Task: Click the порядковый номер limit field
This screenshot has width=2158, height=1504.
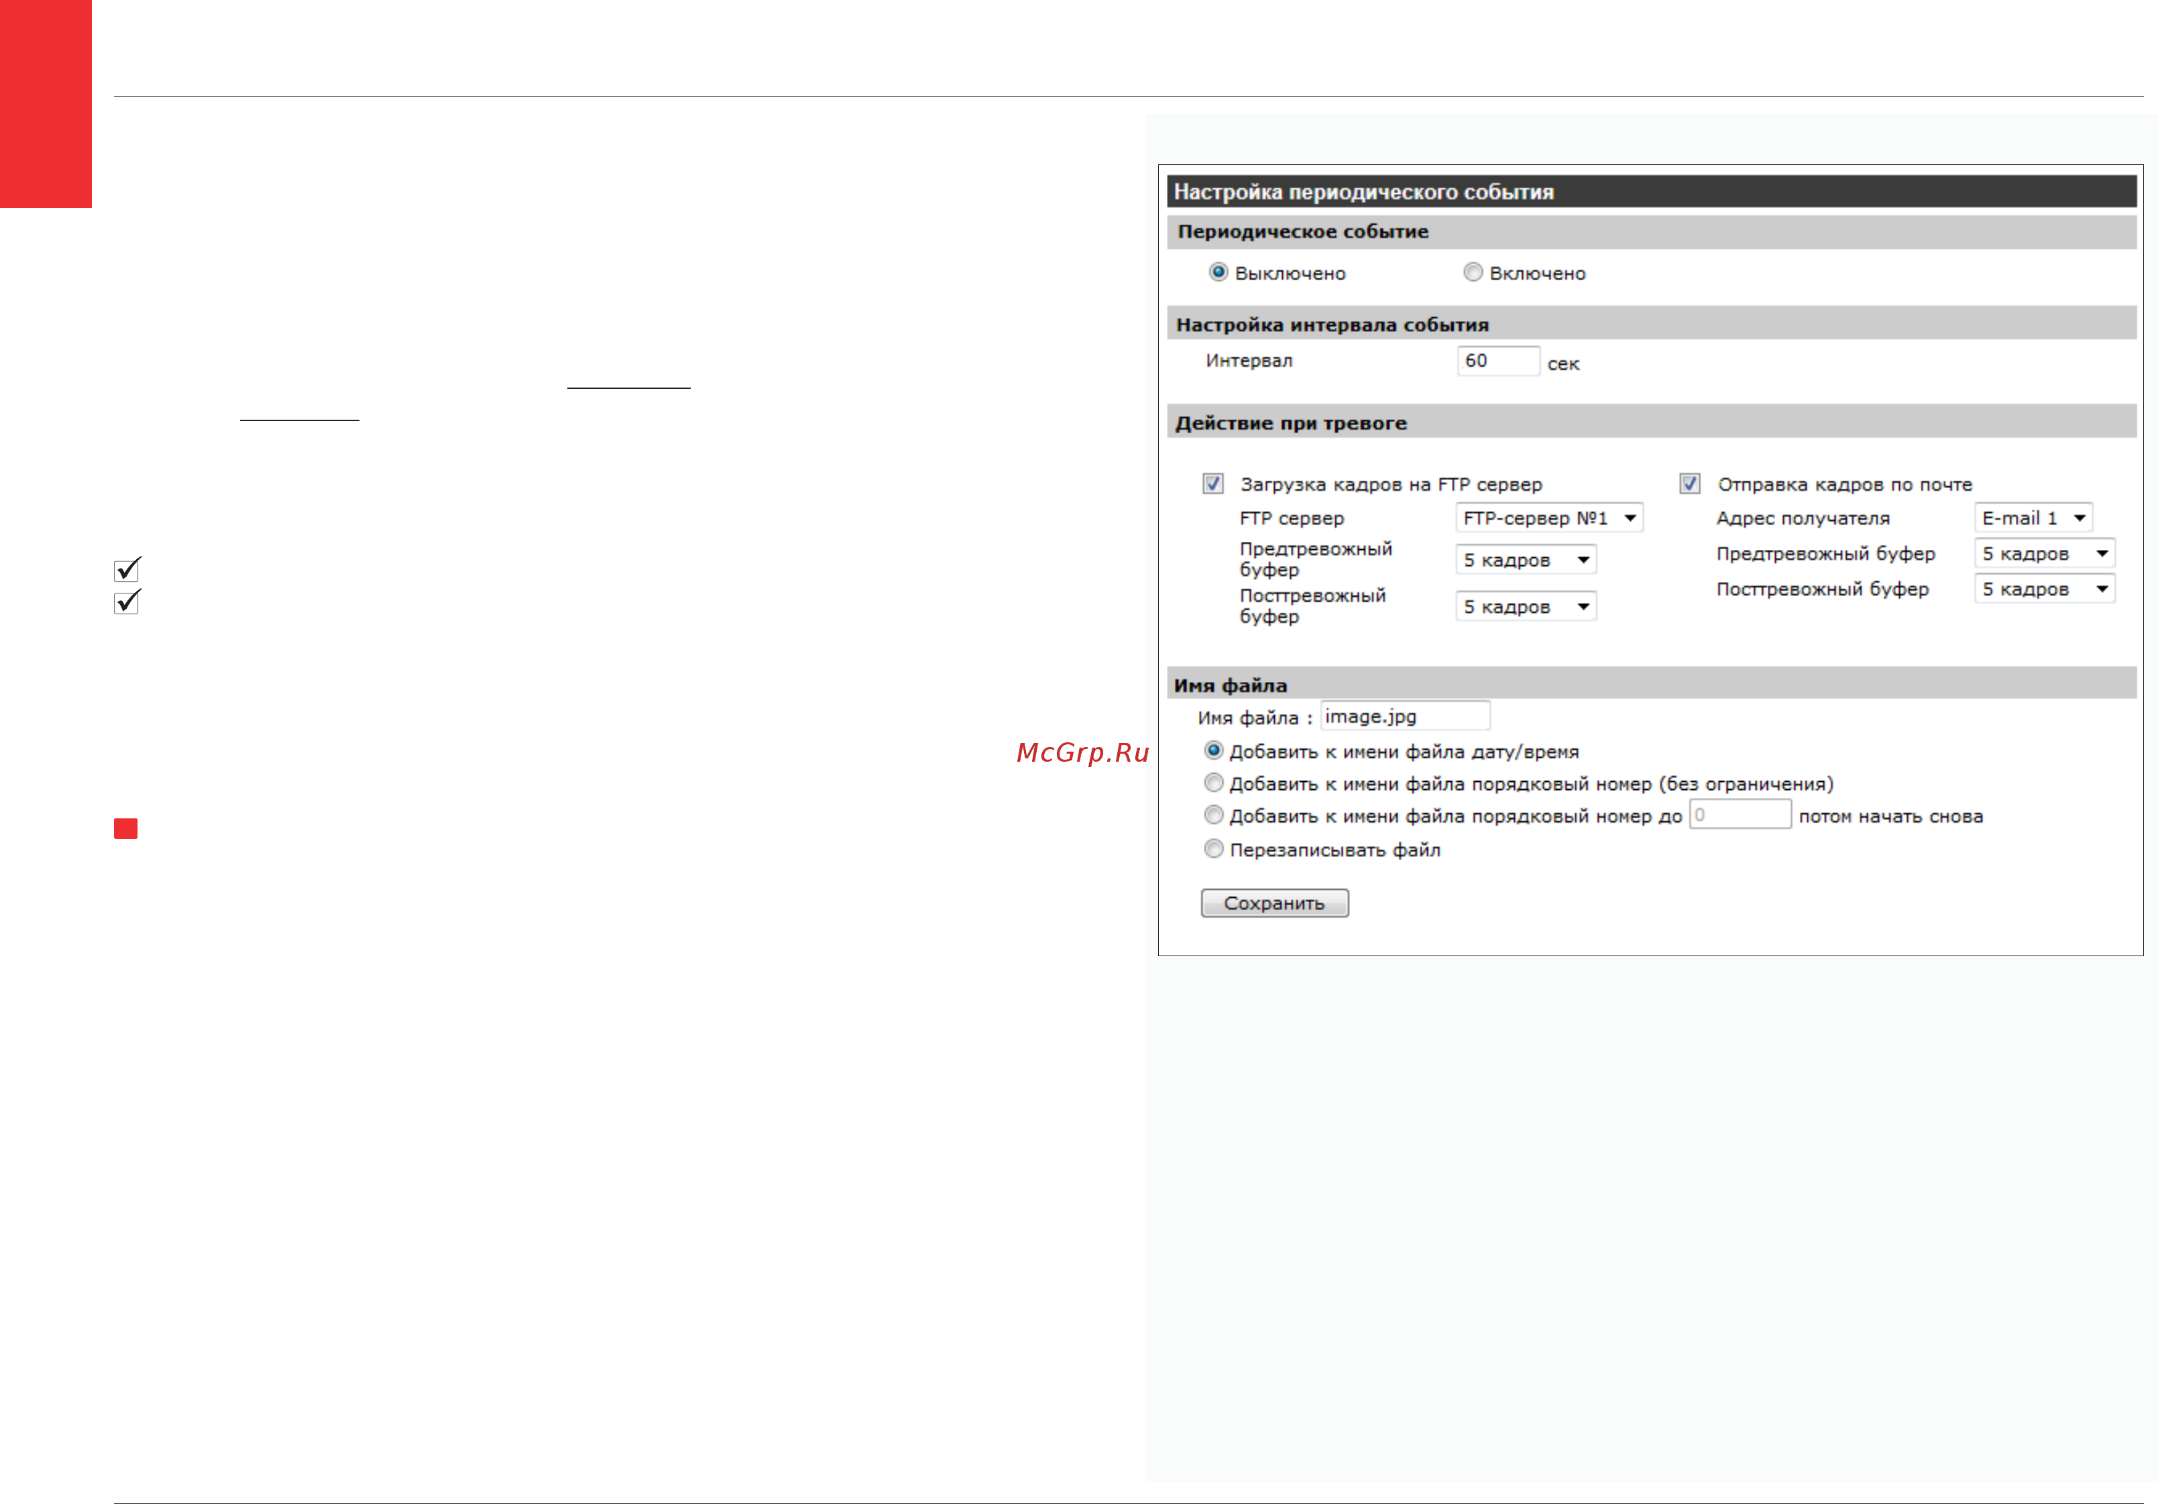Action: 1740,815
